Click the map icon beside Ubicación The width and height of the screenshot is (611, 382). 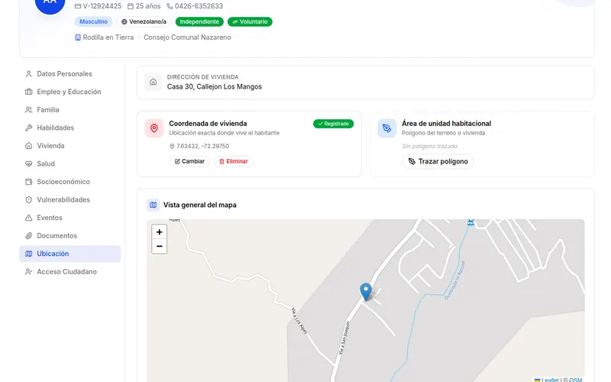pyautogui.click(x=28, y=254)
